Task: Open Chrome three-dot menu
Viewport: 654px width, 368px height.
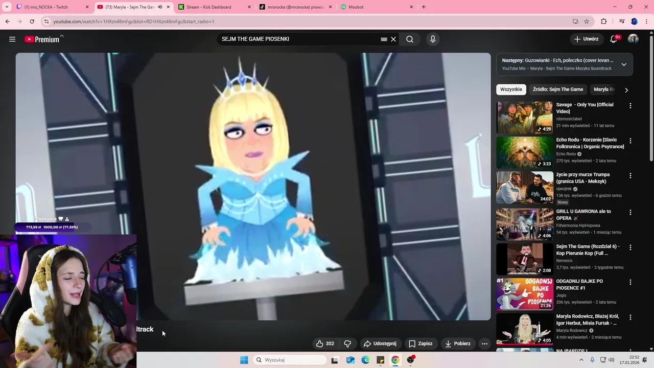Action: coord(646,21)
